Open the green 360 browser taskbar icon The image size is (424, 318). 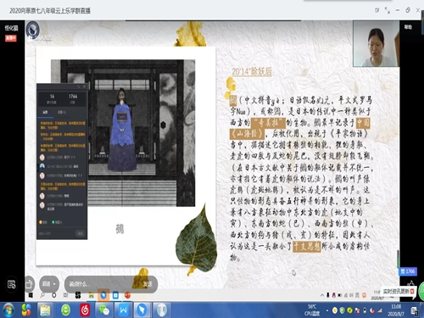pos(65,310)
